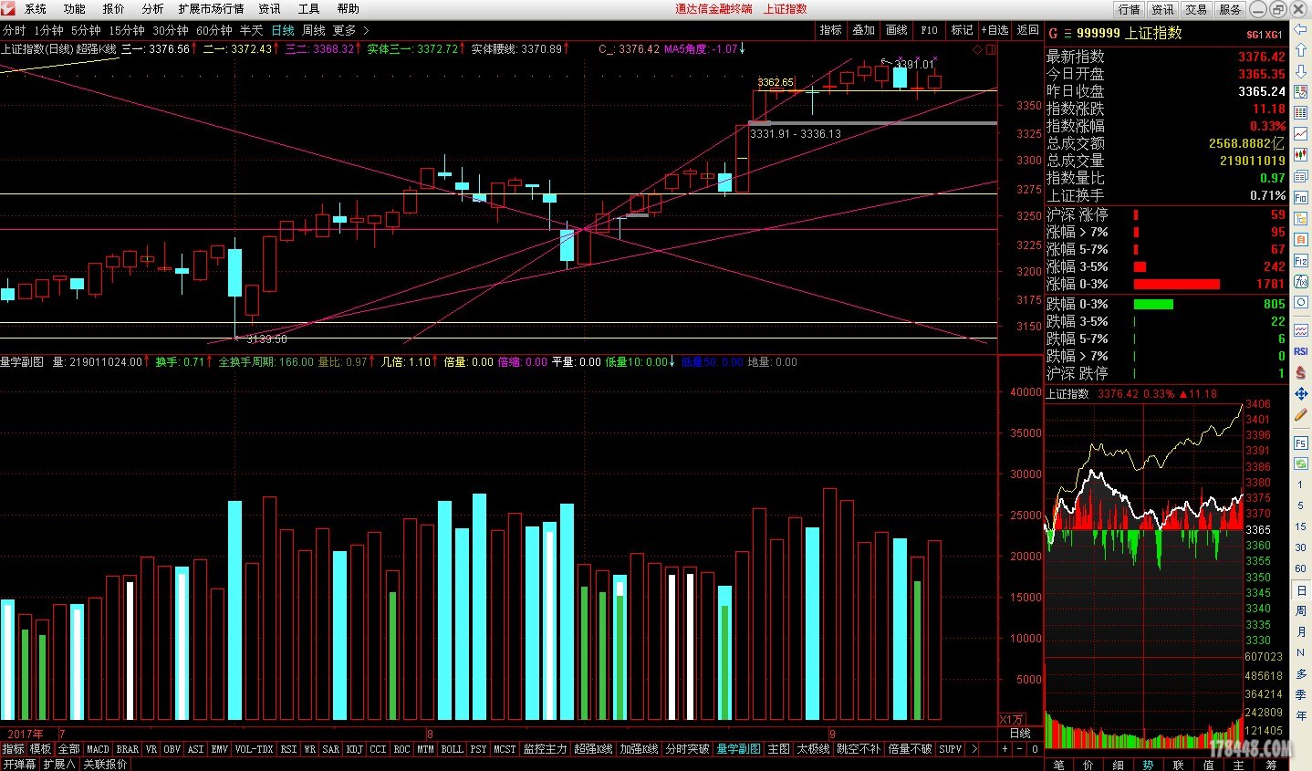Switch to the MACD indicator tab
The height and width of the screenshot is (771, 1312).
tap(98, 749)
